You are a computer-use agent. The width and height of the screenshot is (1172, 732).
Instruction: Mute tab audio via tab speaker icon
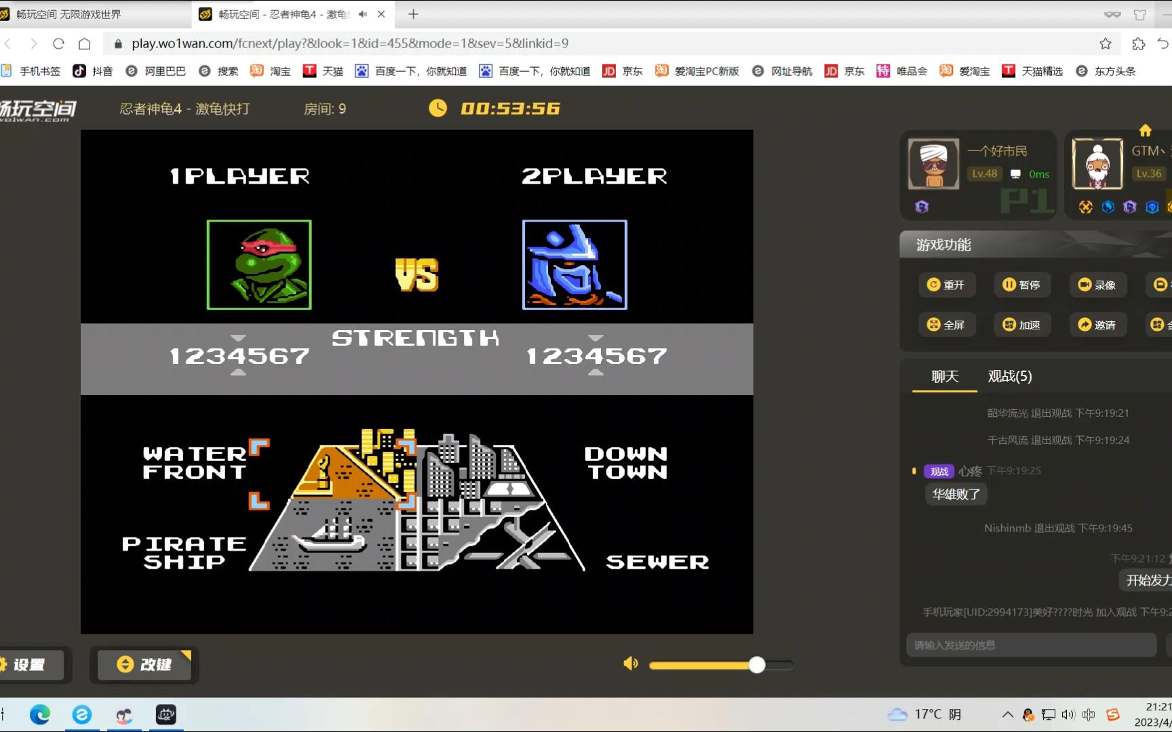pos(363,14)
